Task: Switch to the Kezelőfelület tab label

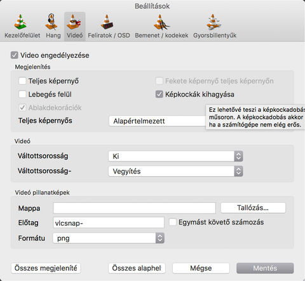Action: (22, 36)
